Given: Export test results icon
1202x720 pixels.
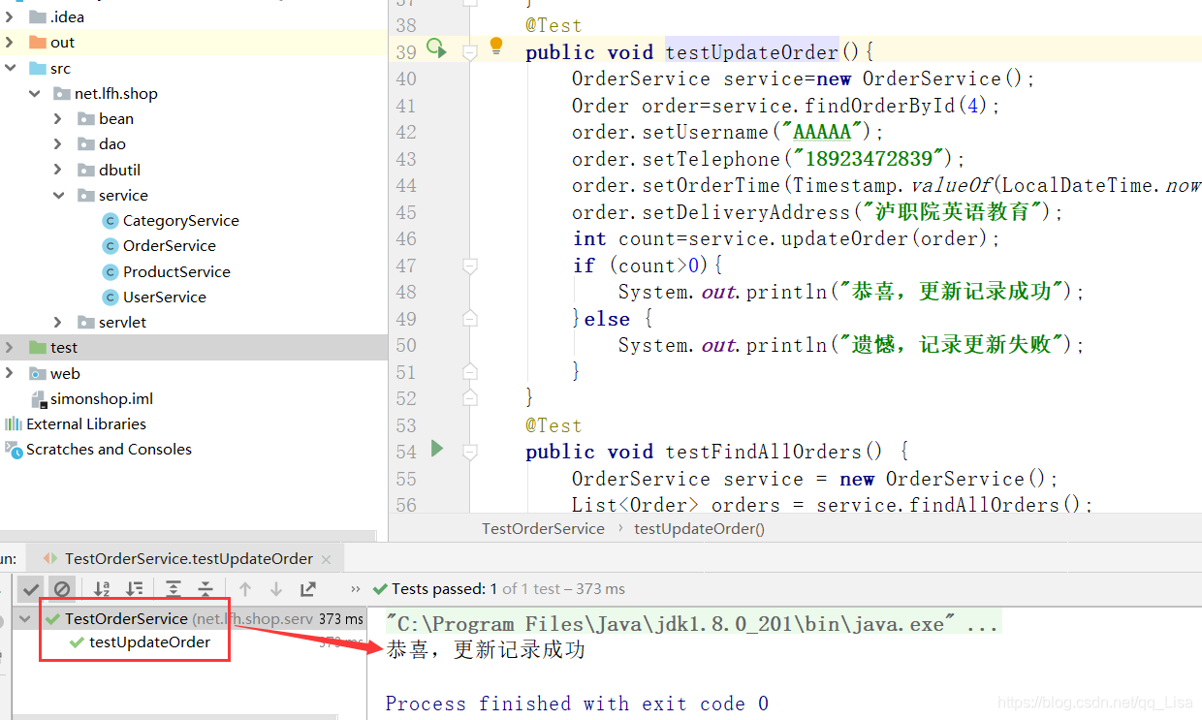Looking at the screenshot, I should click(308, 588).
